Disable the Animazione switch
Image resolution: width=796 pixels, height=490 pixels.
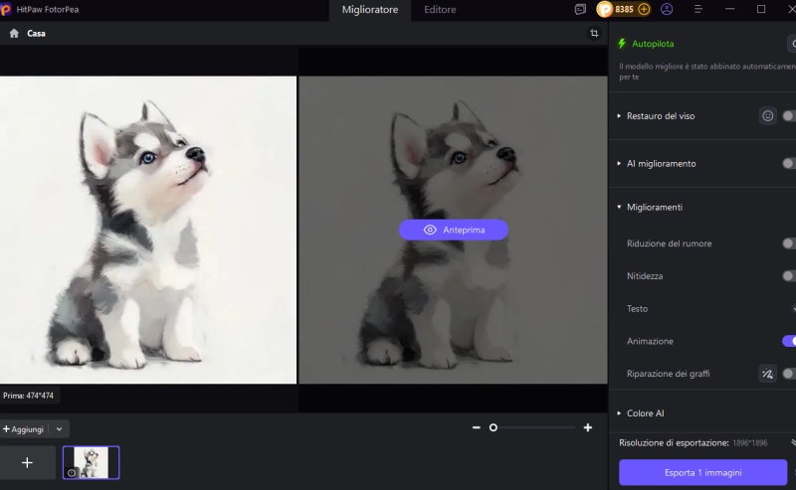pyautogui.click(x=789, y=341)
